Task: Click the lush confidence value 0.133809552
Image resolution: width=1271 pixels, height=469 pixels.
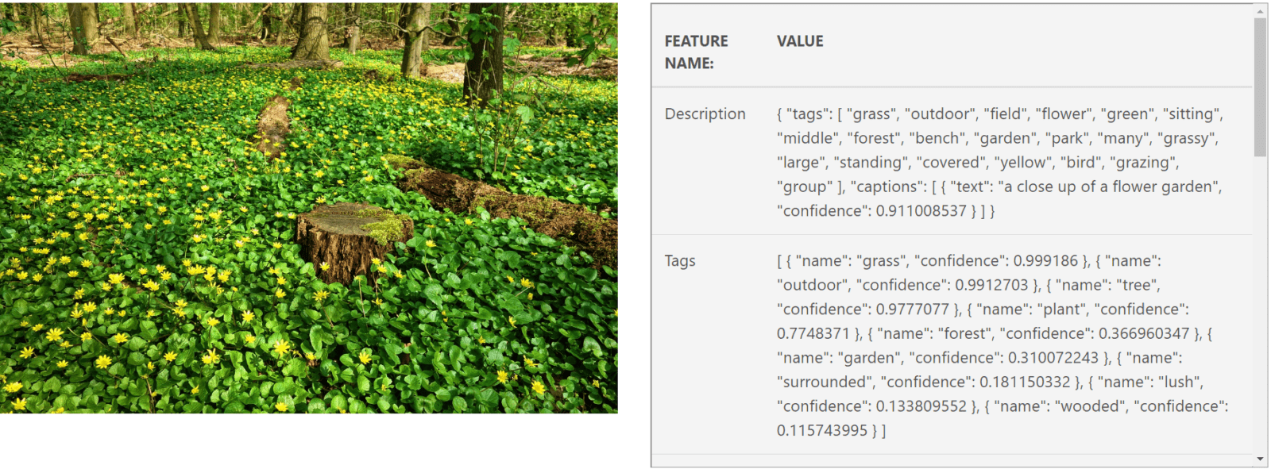Action: [x=921, y=406]
